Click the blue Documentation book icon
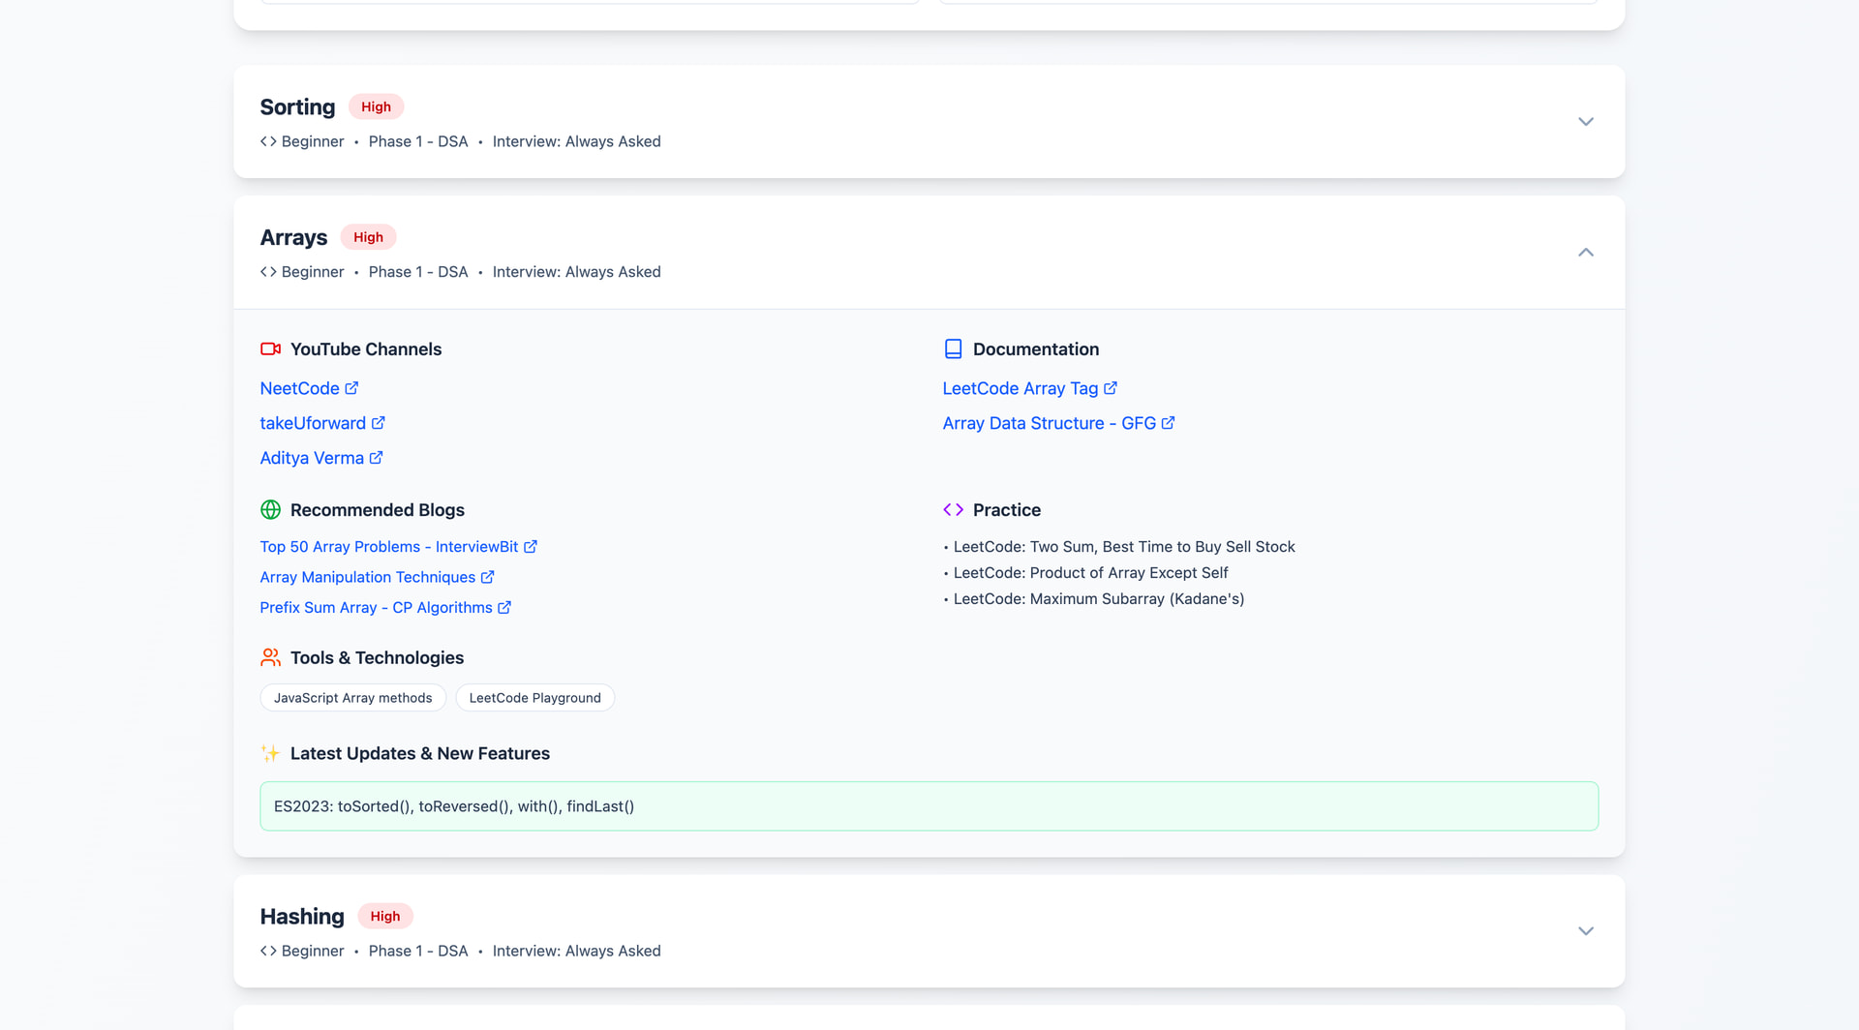The height and width of the screenshot is (1030, 1859). 953,349
